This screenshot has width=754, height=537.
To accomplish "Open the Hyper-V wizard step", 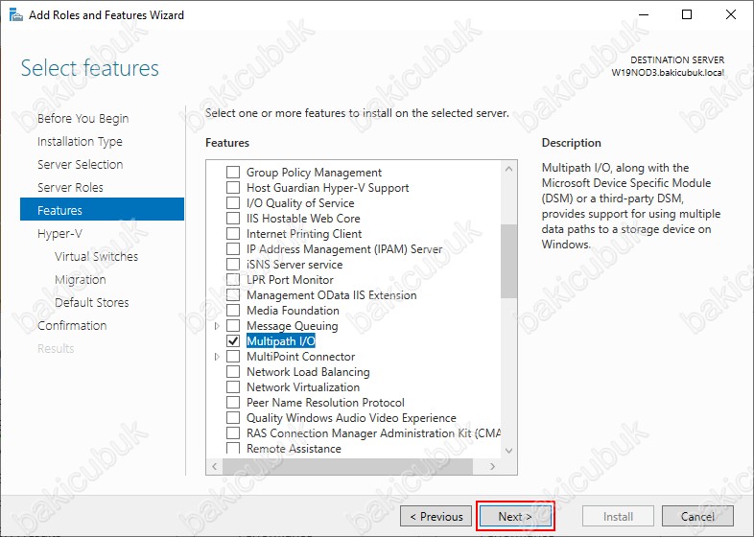I will [60, 234].
